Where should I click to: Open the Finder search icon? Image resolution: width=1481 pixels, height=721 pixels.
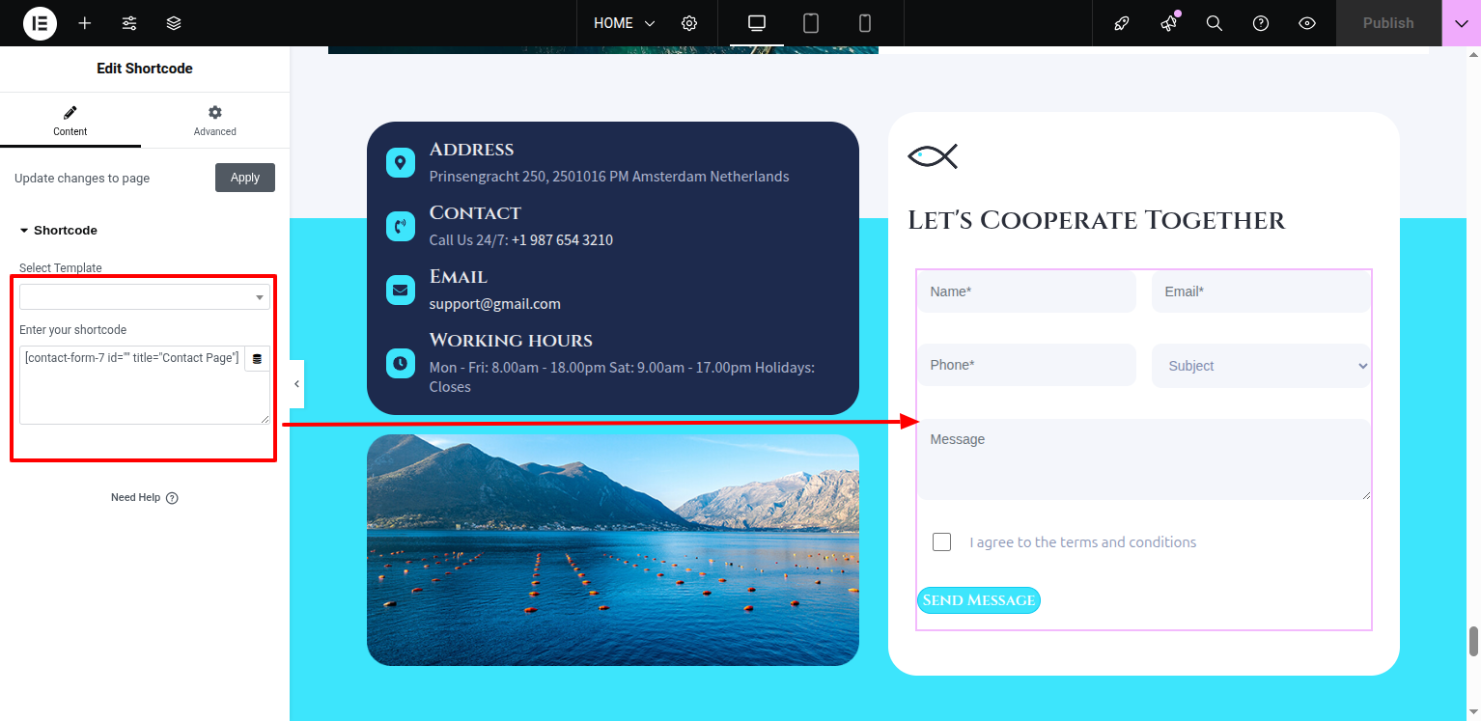1215,23
